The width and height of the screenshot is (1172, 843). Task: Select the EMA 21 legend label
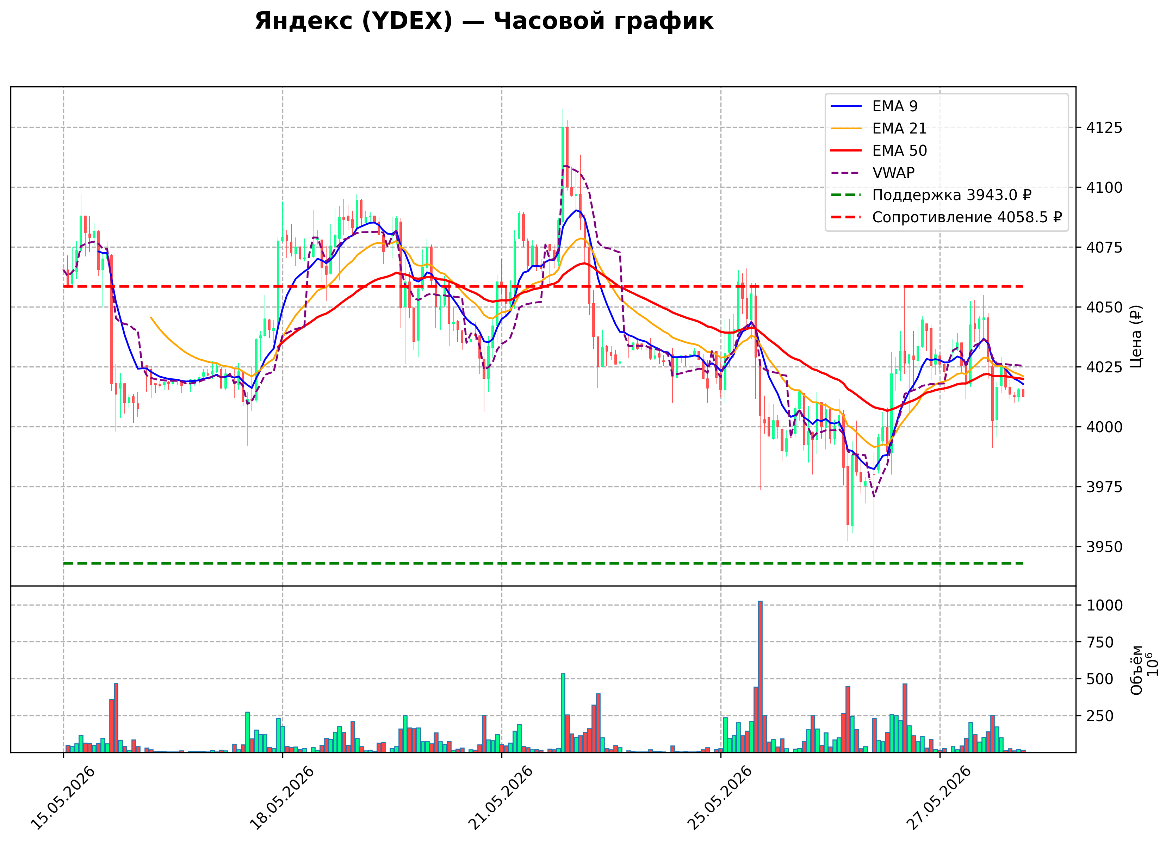(900, 128)
